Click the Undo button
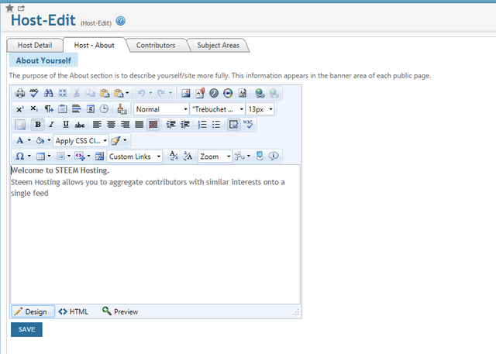 [x=141, y=93]
